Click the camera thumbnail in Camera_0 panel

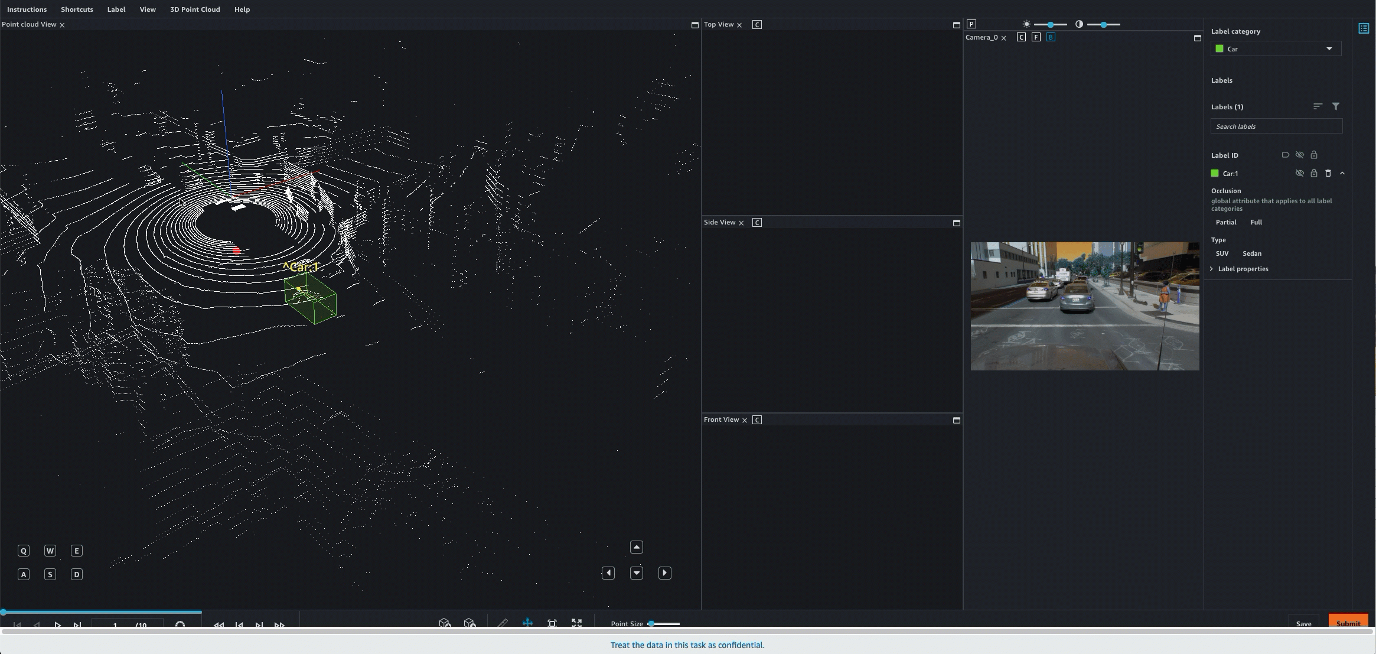[1085, 307]
